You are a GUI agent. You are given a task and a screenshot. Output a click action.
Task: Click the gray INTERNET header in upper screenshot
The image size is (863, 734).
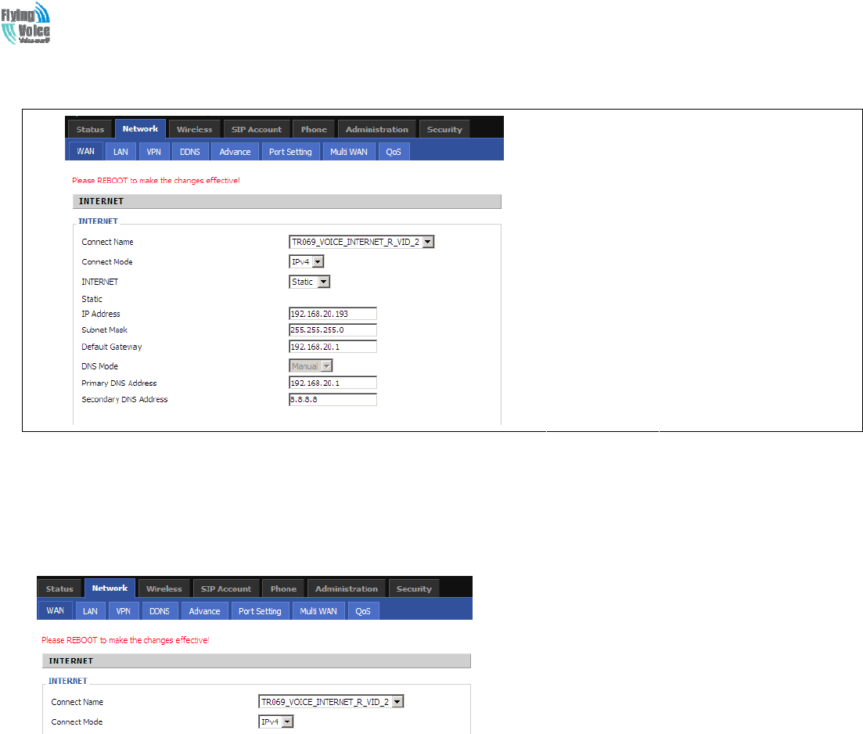[x=286, y=202]
